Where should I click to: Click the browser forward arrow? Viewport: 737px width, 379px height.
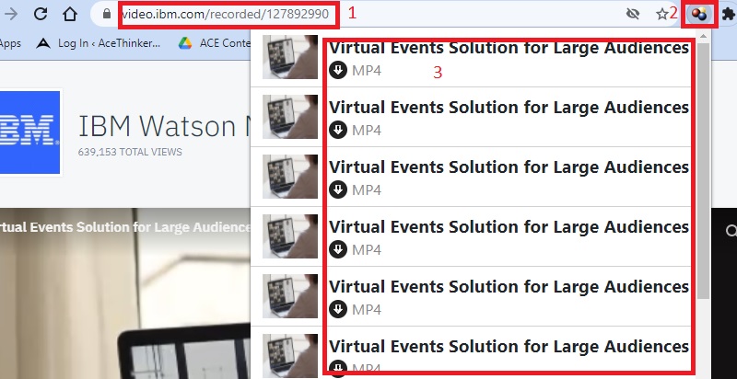[10, 14]
